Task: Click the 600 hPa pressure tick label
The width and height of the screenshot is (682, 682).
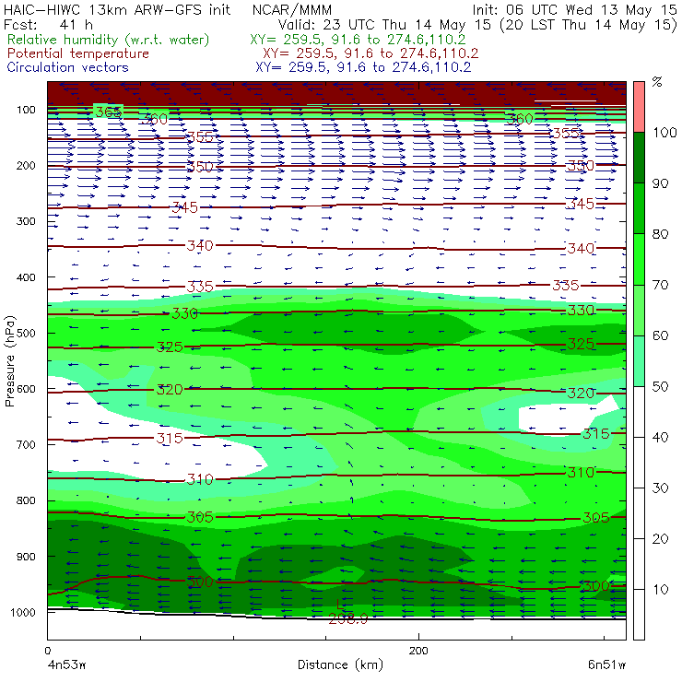Action: click(26, 388)
